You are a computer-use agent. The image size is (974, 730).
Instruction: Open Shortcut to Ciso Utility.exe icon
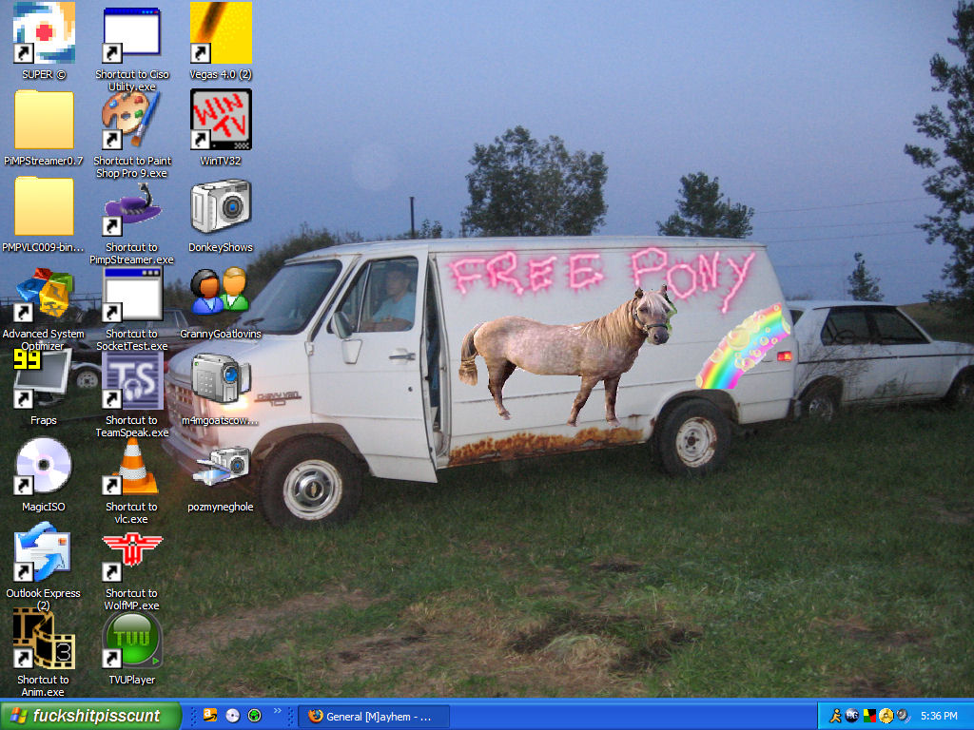(x=131, y=33)
